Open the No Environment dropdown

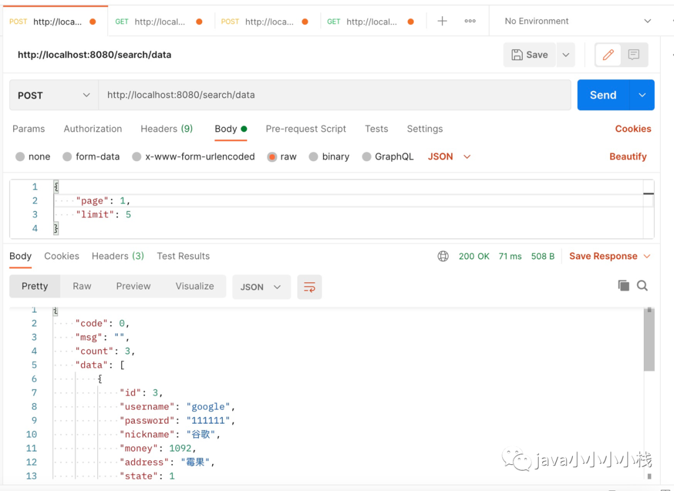(x=578, y=21)
